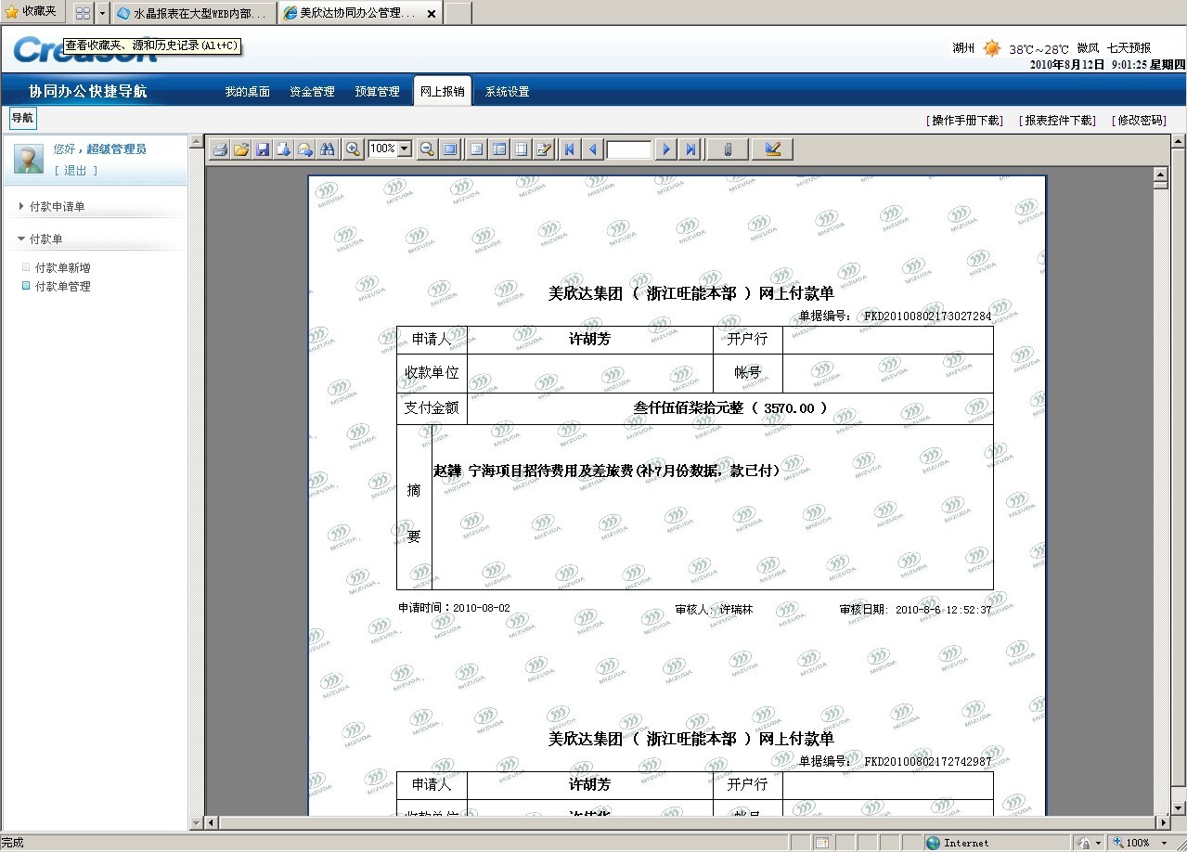Viewport: 1187px width, 852px height.
Task: Zoom in with the magnifier plus icon
Action: click(x=353, y=148)
